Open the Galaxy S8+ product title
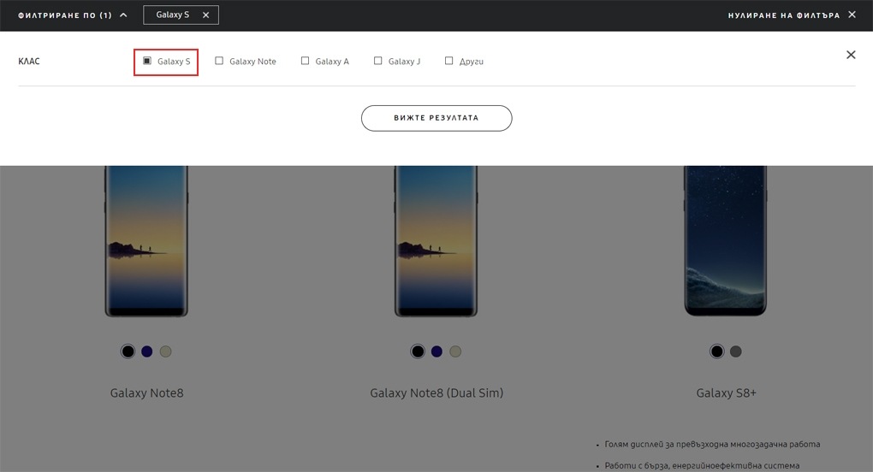This screenshot has height=472, width=873. pos(726,393)
